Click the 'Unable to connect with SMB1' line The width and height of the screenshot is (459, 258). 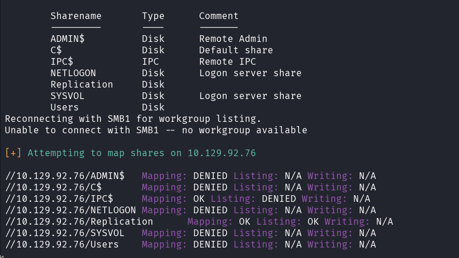(x=156, y=130)
